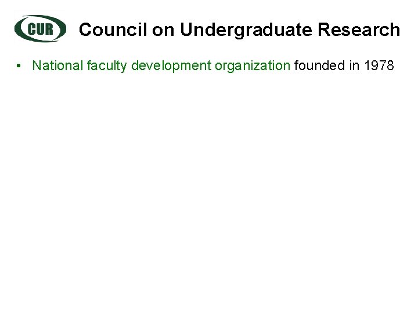Click the black word founded
The image size is (418, 313).
(320, 65)
